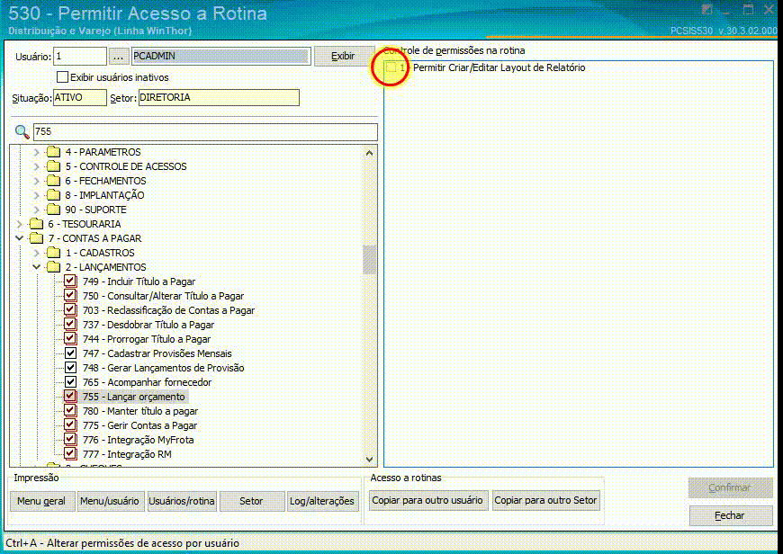Expand the 4 - PARAMETROS node

click(x=37, y=152)
